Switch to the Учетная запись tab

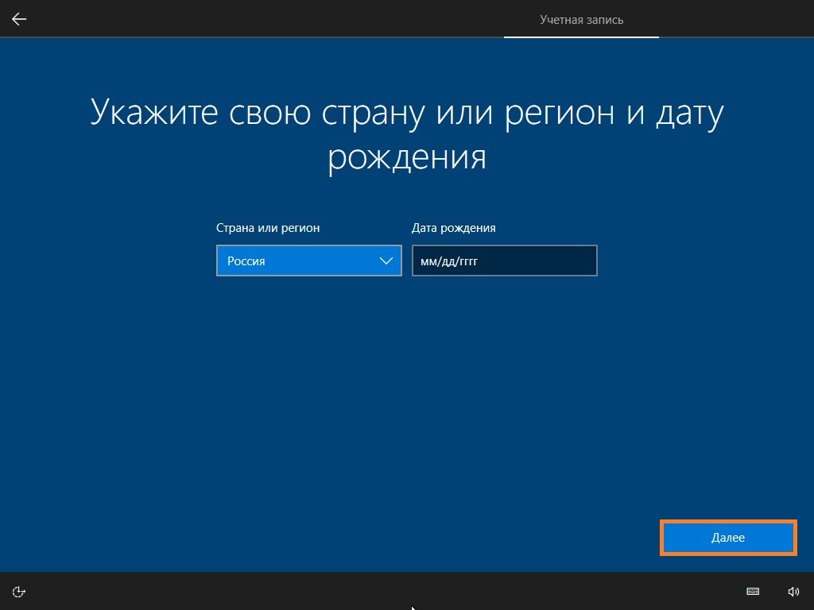tap(581, 20)
